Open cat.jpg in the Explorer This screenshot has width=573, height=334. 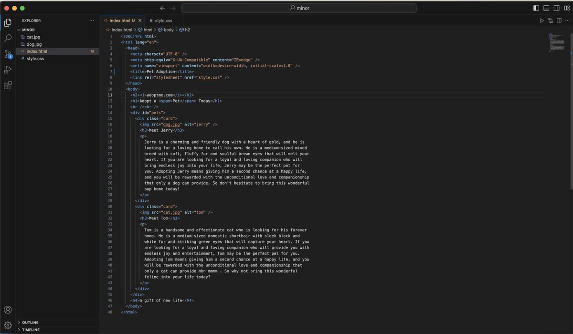pos(57,37)
